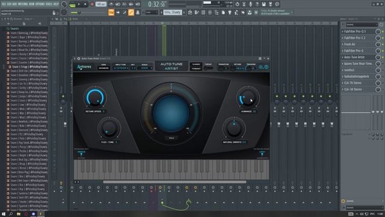Click the TRACKING knob in Auto-Tune

point(248,68)
